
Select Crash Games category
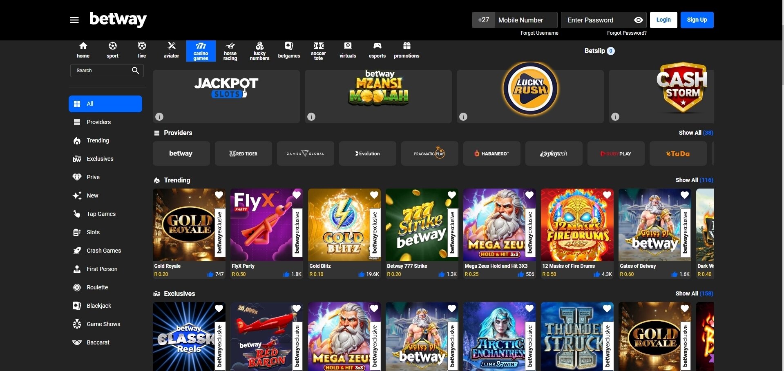coord(105,251)
